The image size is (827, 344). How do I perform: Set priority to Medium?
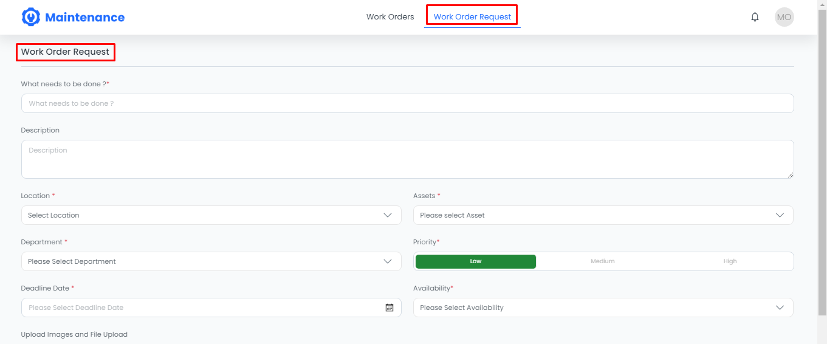click(603, 261)
